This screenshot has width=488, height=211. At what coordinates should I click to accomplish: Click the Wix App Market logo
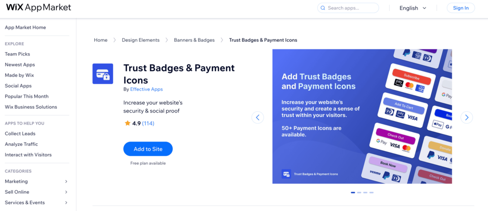(x=39, y=8)
